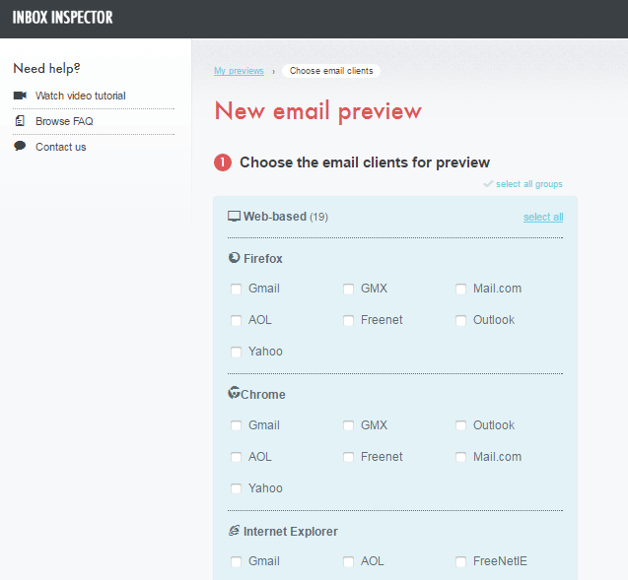This screenshot has width=628, height=580.
Task: Check Gmail under Chrome
Action: (236, 425)
